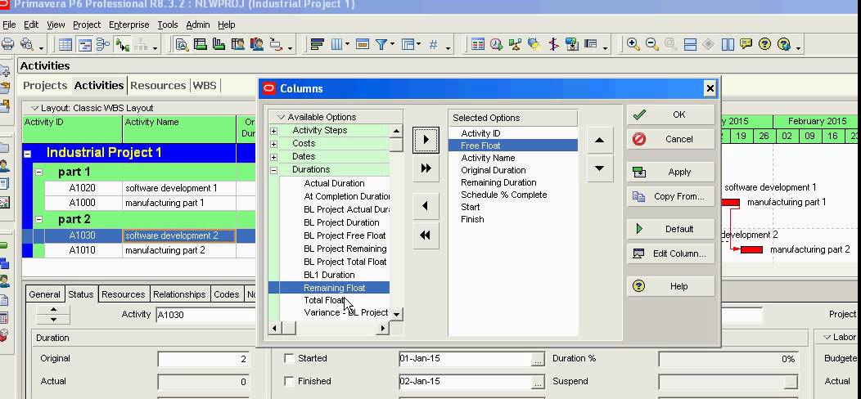Open Print Preview from the toolbar
The image size is (861, 399).
(x=26, y=44)
